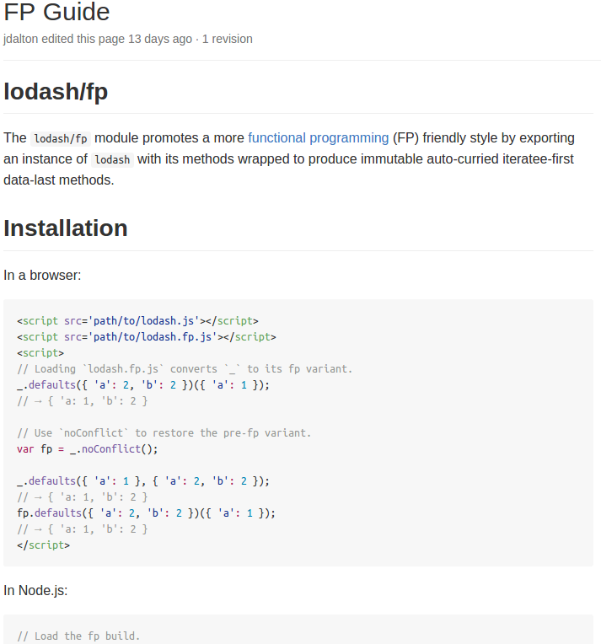
Task: Click the script line loading lodash.fp.js
Action: coord(147,337)
